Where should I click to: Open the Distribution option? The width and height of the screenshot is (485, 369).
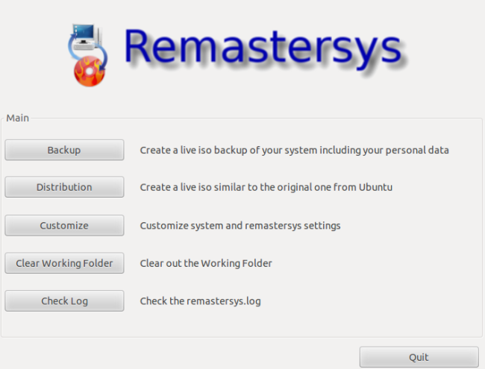pos(64,187)
